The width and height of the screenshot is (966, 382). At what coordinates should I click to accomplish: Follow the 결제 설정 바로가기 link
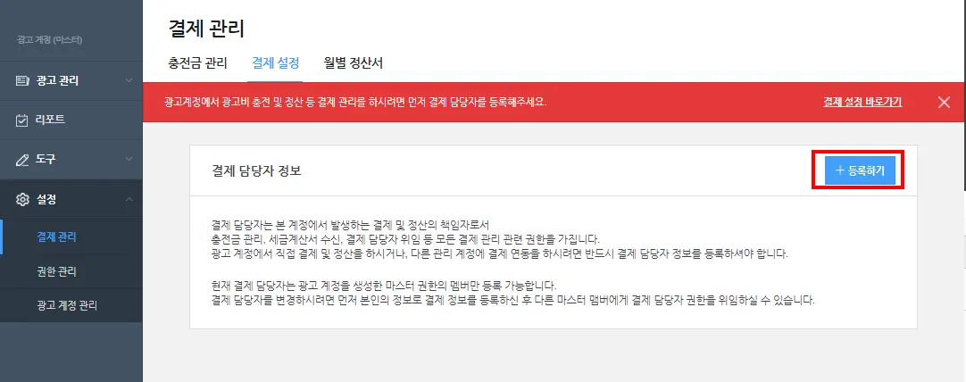pyautogui.click(x=862, y=103)
